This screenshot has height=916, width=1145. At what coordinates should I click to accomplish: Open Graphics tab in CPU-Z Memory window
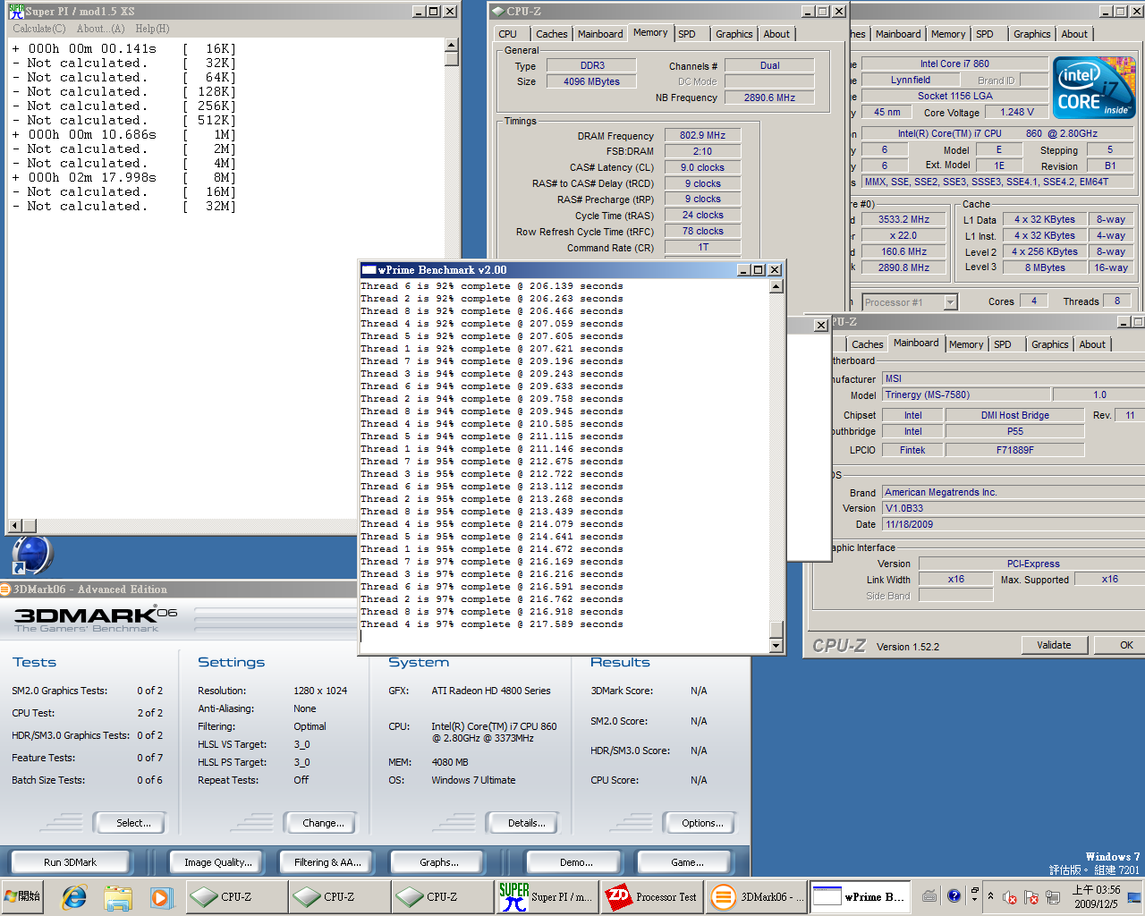(734, 34)
